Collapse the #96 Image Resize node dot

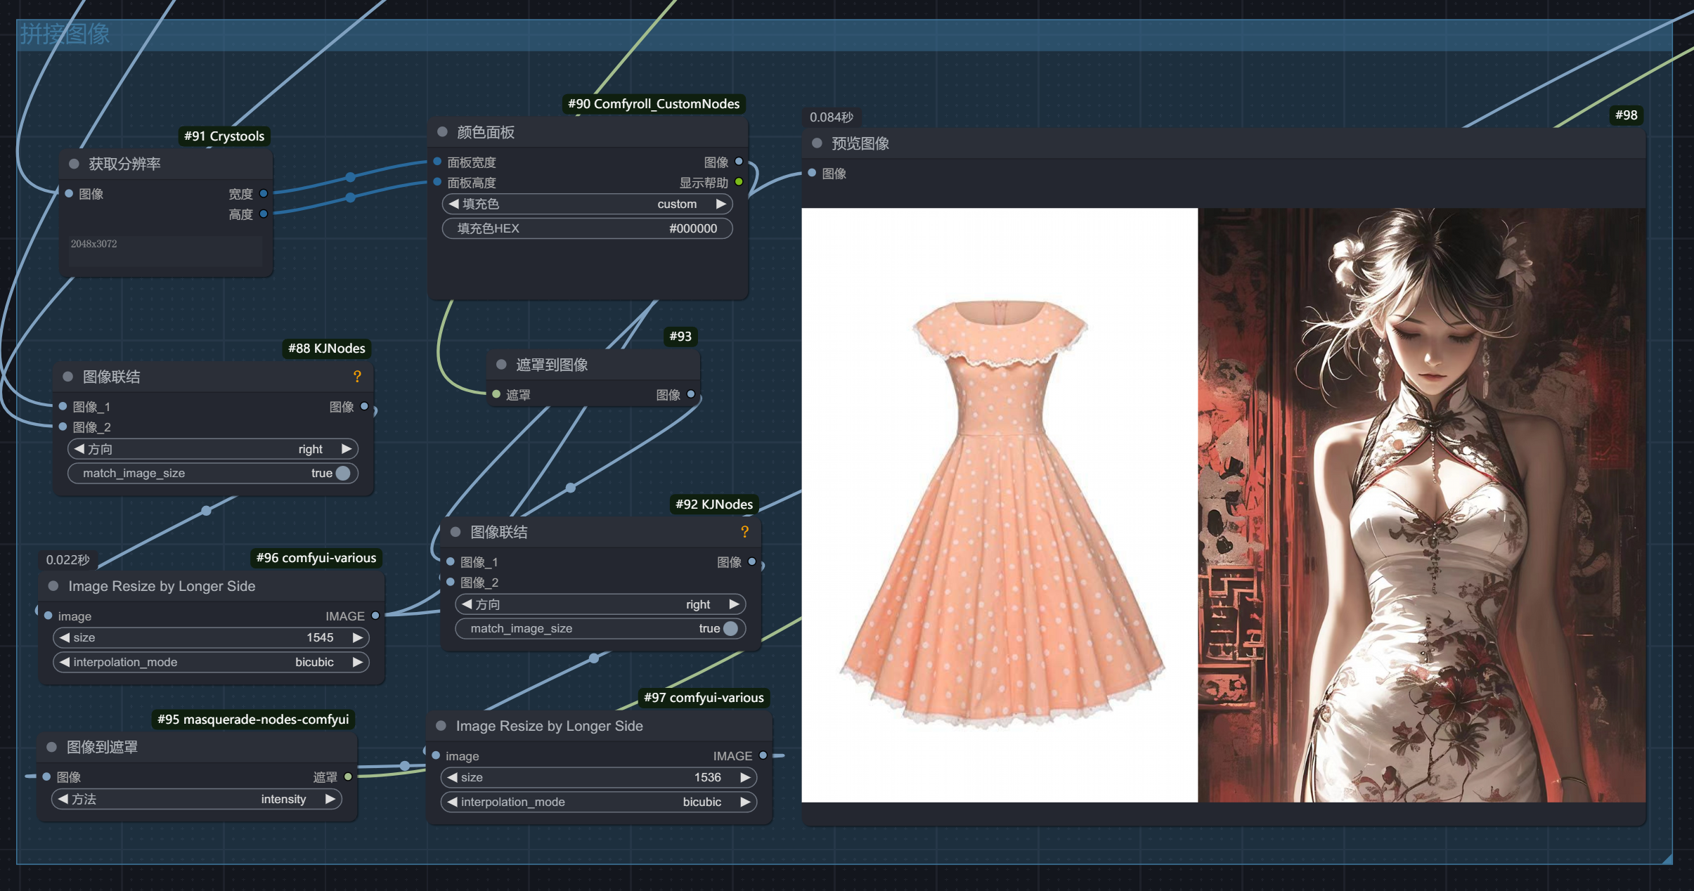(53, 585)
